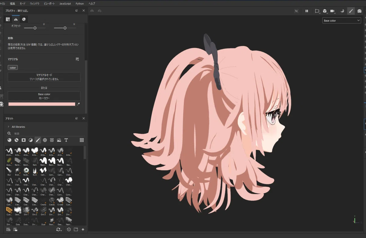Open the Base color channel dropdown
The image size is (366, 238).
point(342,20)
